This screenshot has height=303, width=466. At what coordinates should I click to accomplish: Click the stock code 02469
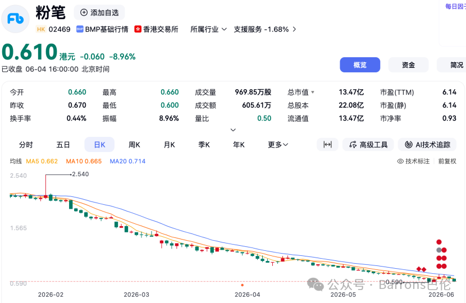pyautogui.click(x=60, y=29)
